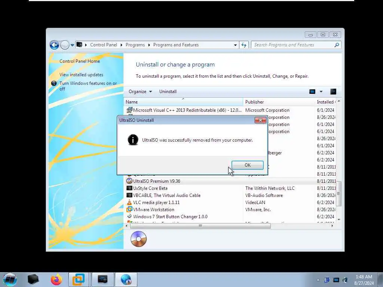Open the clock showing 1:48 AM
The image size is (383, 287).
click(364, 280)
